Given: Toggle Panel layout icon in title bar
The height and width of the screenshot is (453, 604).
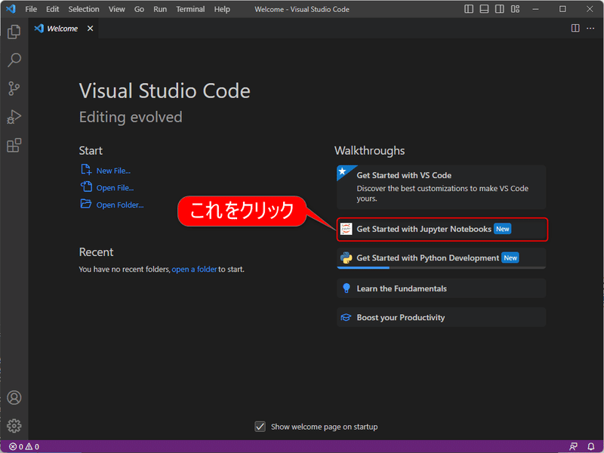Looking at the screenshot, I should (484, 9).
